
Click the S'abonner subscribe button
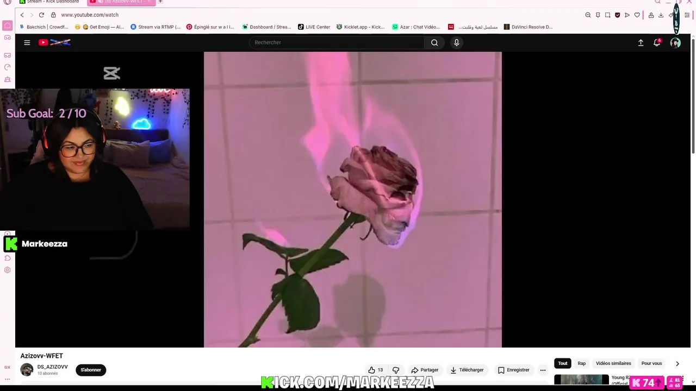(91, 370)
